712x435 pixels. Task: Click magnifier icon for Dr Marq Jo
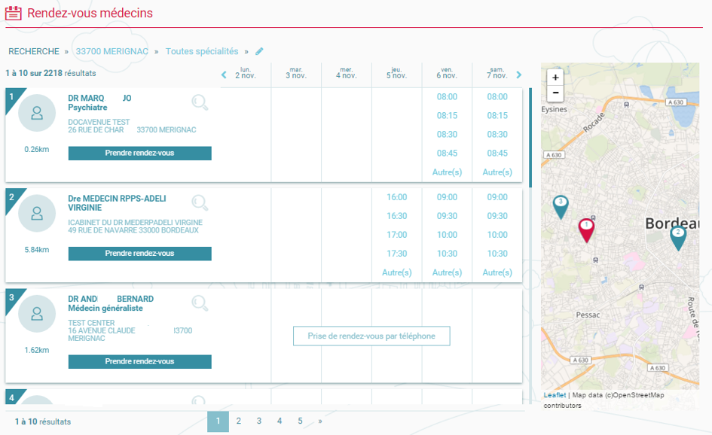pos(200,102)
